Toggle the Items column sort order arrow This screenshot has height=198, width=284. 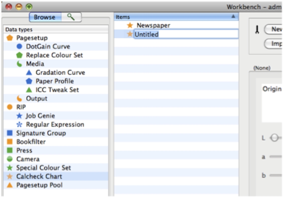(x=233, y=16)
